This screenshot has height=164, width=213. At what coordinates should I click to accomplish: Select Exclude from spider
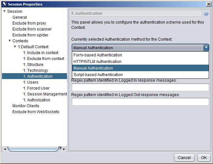[30, 35]
